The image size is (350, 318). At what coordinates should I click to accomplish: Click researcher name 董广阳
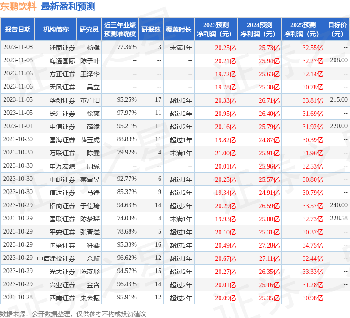tap(90, 100)
